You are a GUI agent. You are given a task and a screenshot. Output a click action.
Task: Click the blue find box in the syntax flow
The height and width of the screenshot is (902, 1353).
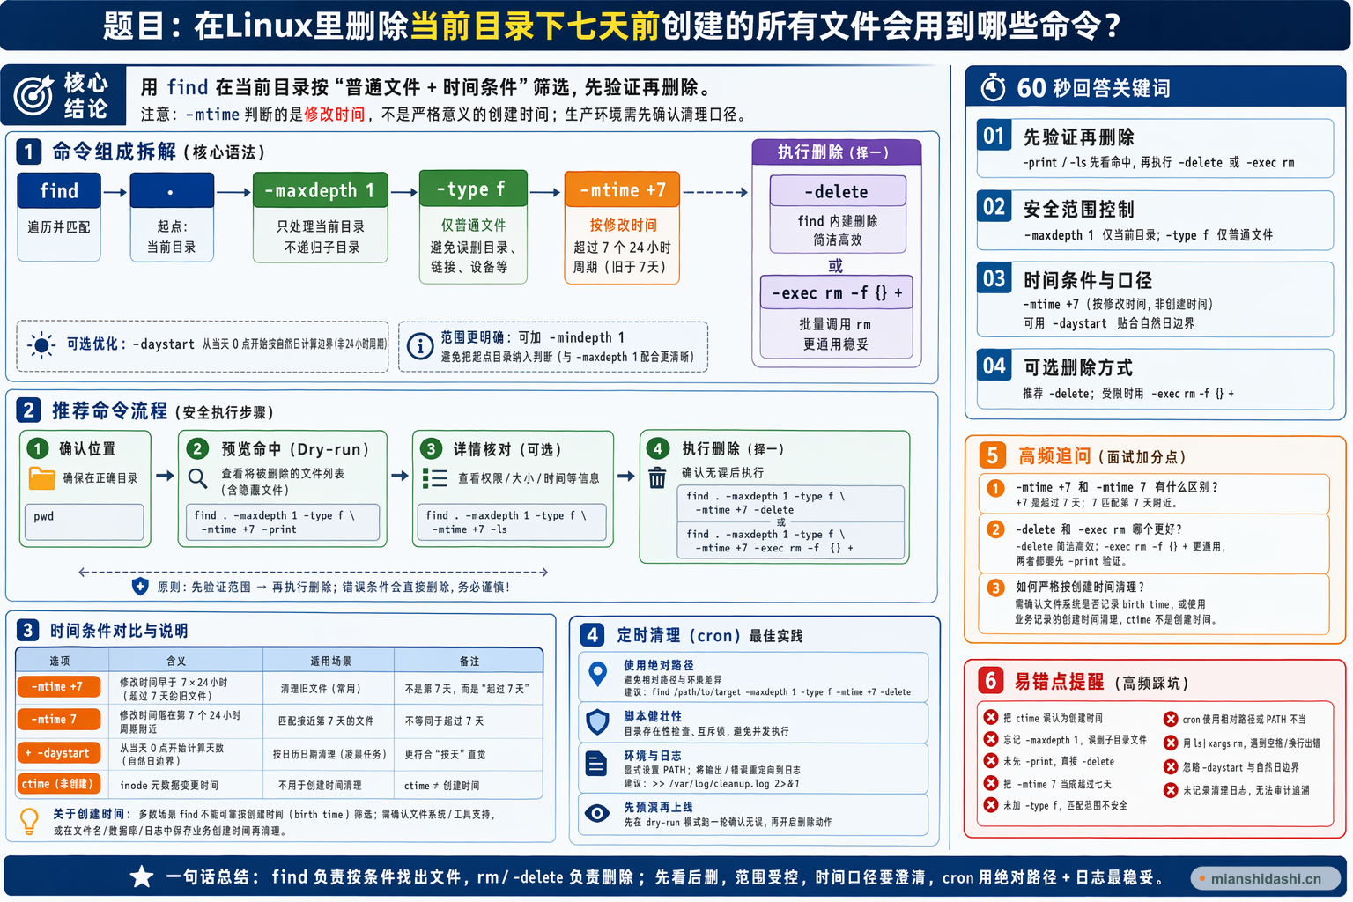coord(59,190)
